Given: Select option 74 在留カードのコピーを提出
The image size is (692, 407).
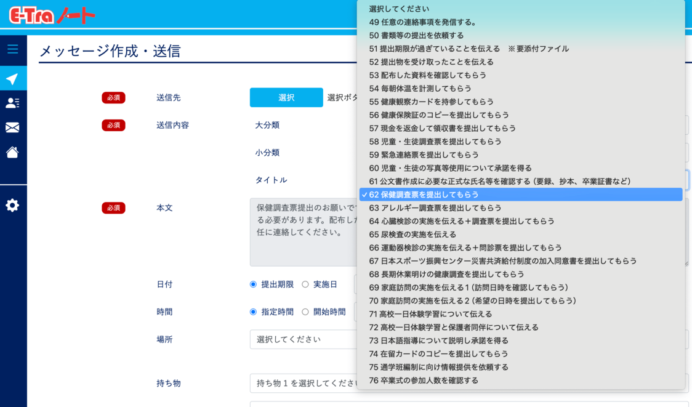Looking at the screenshot, I should point(521,353).
